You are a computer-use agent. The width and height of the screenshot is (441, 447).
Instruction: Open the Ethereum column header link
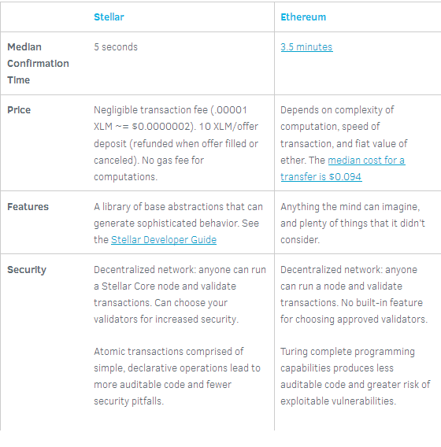coord(303,17)
